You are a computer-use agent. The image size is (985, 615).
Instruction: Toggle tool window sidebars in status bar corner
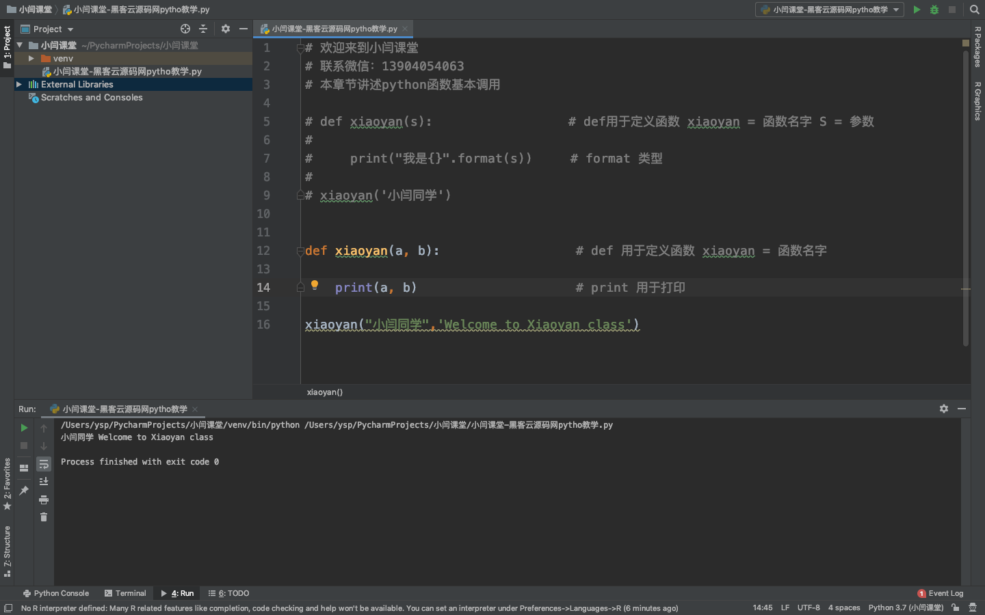coord(8,608)
